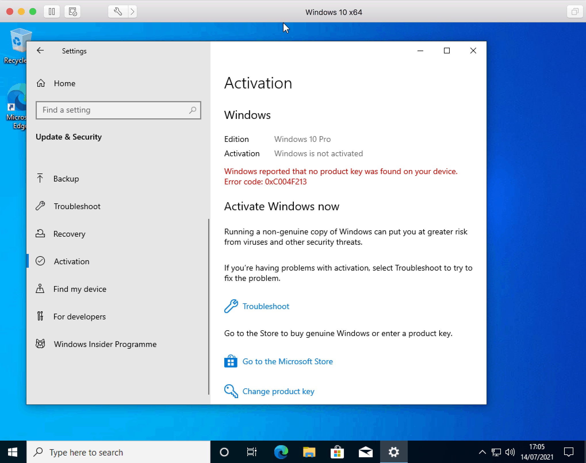Screen dimensions: 586x463
Task: Click the For developers tools icon
Action: (40, 316)
